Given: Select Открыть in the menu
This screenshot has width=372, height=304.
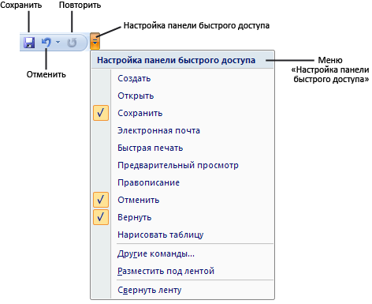Looking at the screenshot, I should (x=182, y=96).
